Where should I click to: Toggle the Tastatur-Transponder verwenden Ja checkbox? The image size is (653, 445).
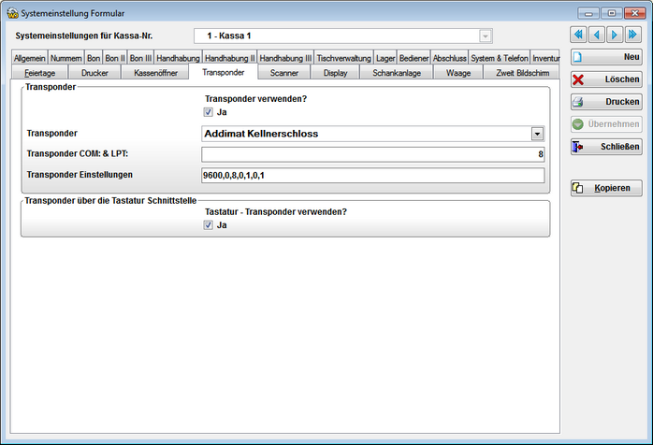pos(209,225)
